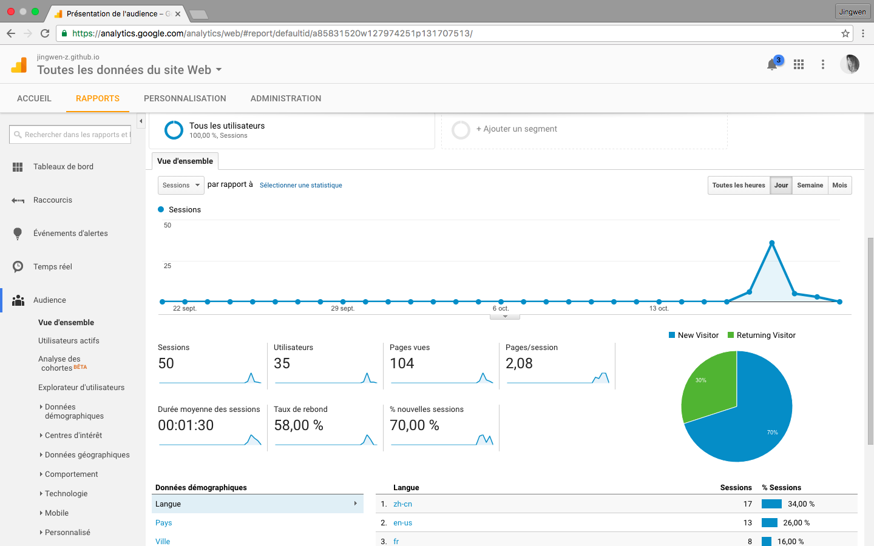Click the Raccourcis shortcut arrow icon
Image resolution: width=874 pixels, height=546 pixels.
pyautogui.click(x=18, y=200)
